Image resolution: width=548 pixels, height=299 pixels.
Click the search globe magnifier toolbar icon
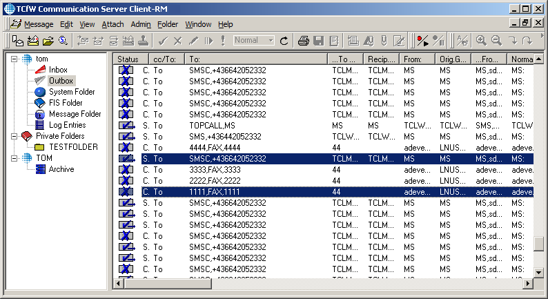63,41
